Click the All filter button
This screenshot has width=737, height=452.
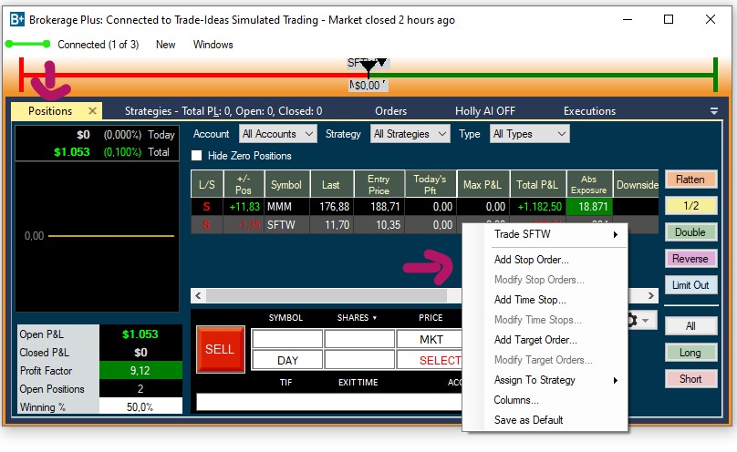pyautogui.click(x=690, y=325)
